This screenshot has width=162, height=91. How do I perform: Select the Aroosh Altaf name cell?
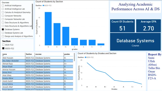click(13, 87)
